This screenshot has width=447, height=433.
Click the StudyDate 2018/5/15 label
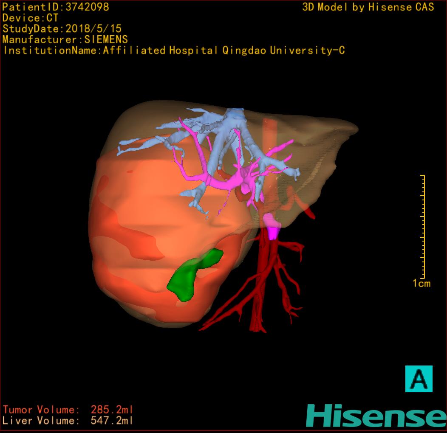[x=62, y=29]
